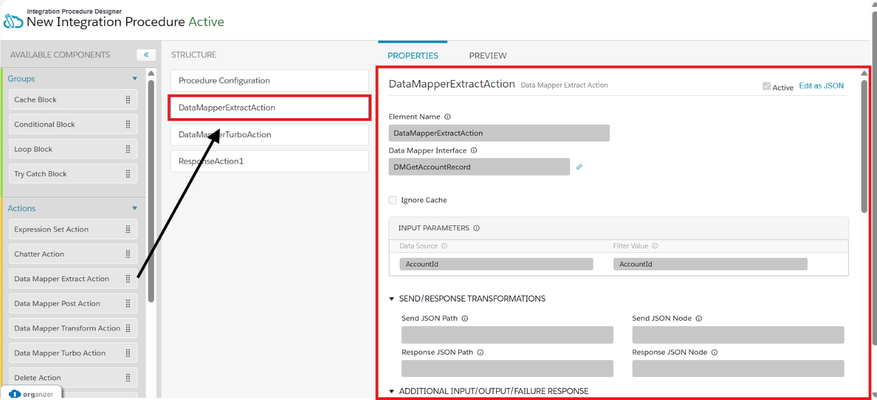Click the Response JSON Path input field

[x=507, y=369]
